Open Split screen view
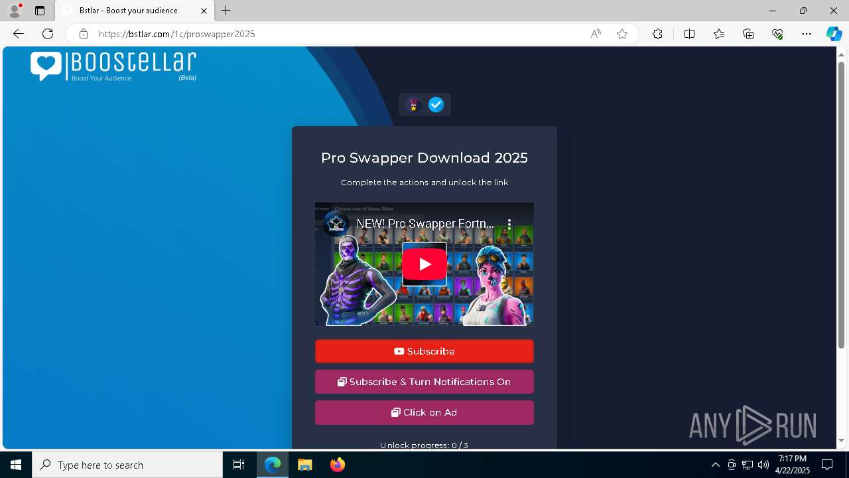This screenshot has height=478, width=849. [689, 34]
